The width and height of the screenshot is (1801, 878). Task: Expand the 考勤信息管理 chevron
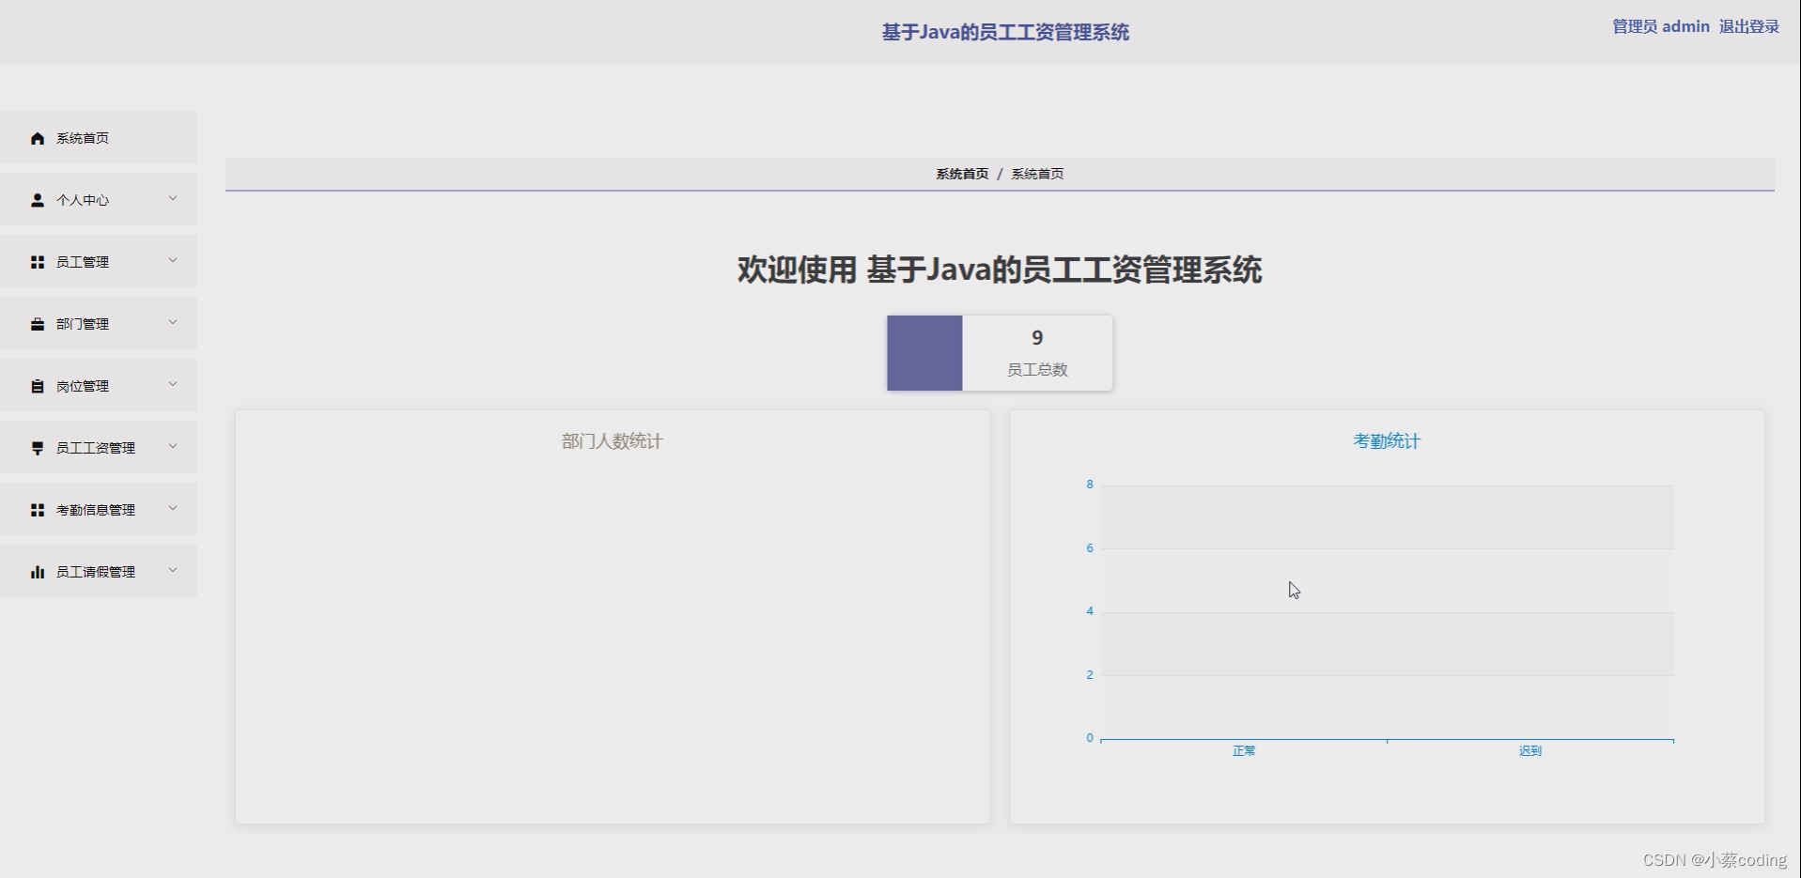click(x=173, y=508)
